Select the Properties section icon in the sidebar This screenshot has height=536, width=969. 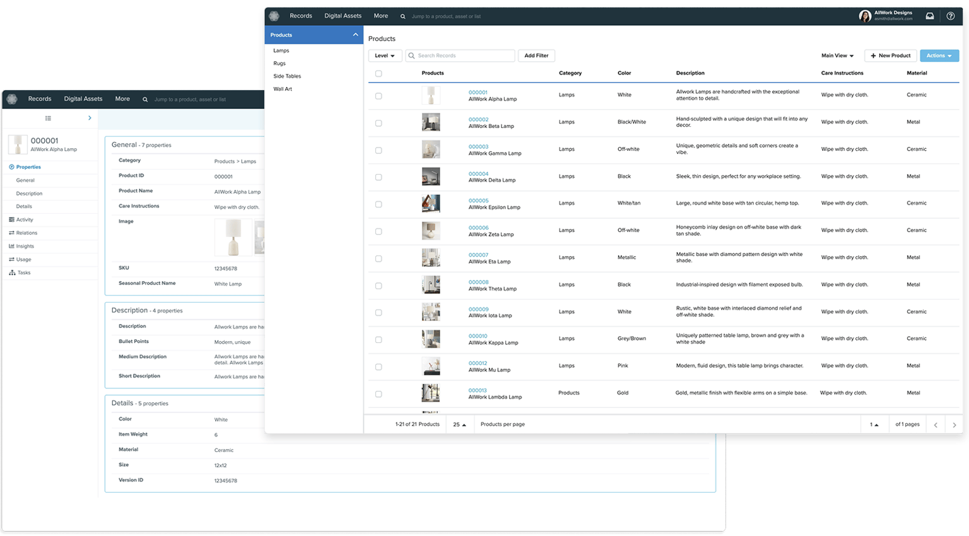[x=10, y=166]
